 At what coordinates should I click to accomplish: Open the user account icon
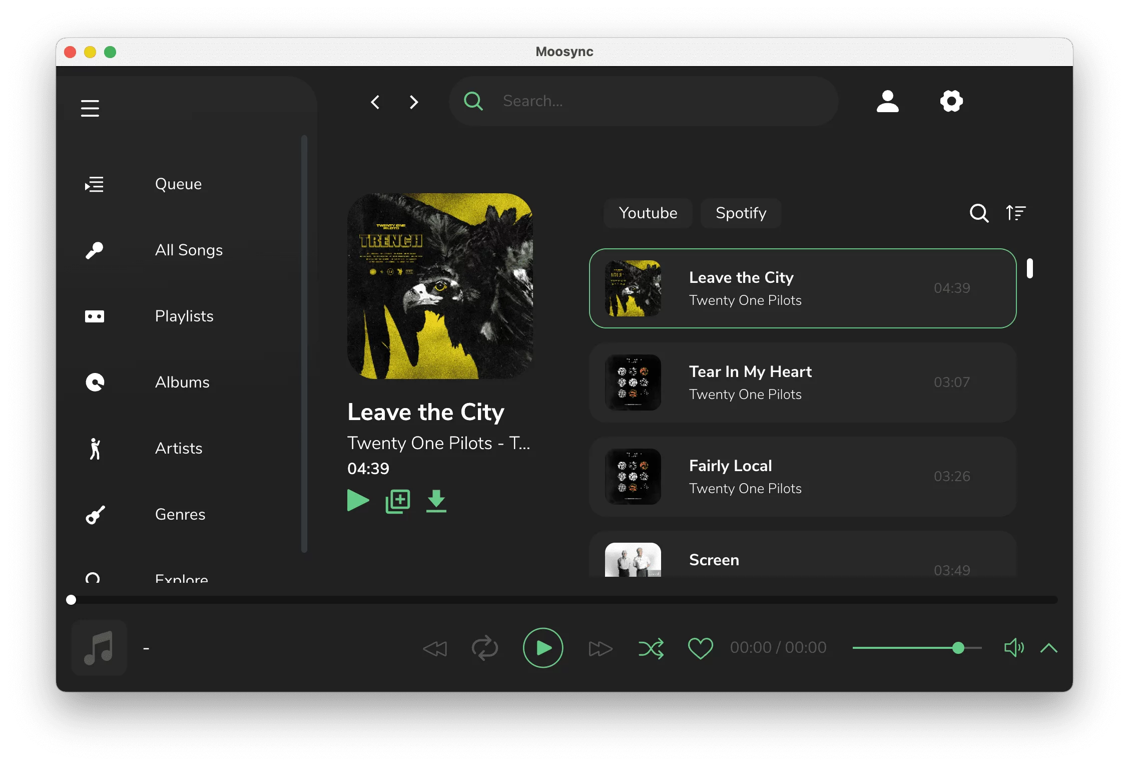(x=887, y=101)
